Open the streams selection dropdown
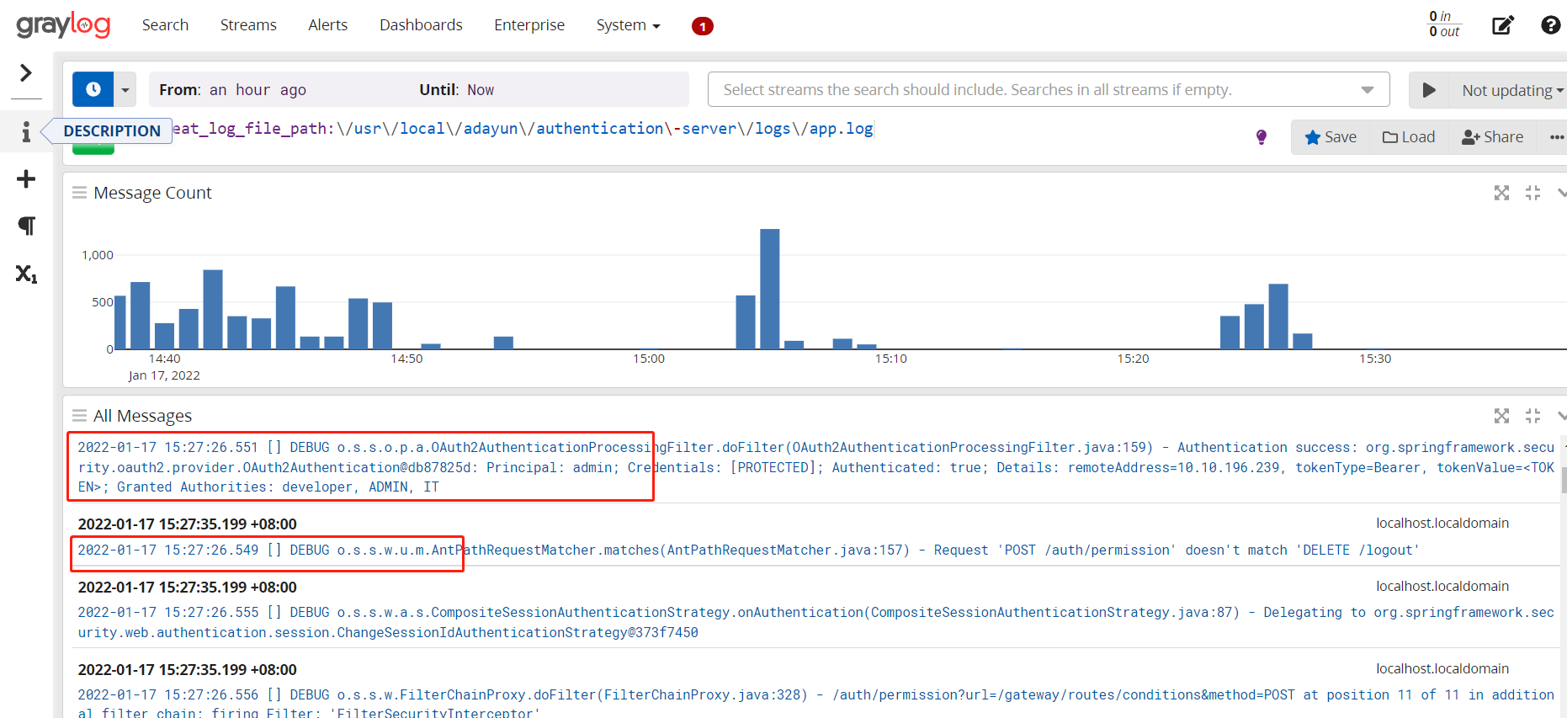The width and height of the screenshot is (1567, 718). pyautogui.click(x=1049, y=89)
